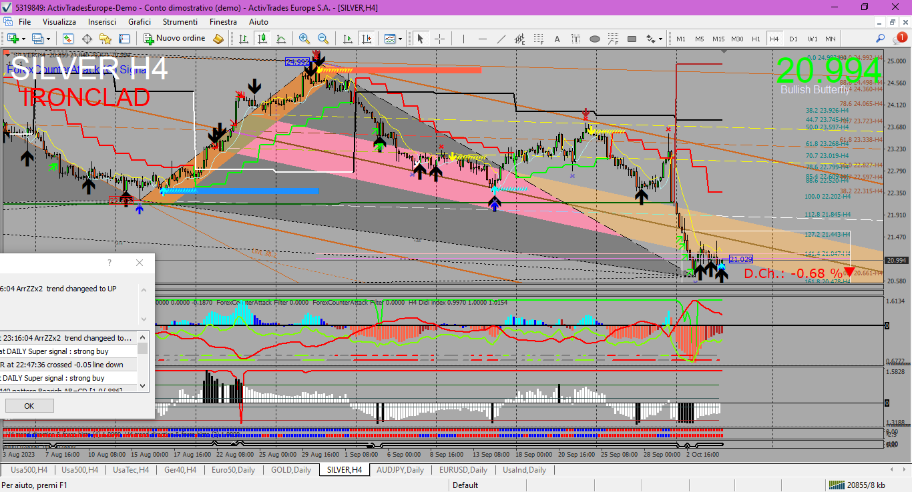The width and height of the screenshot is (912, 492).
Task: Select the Equidistant Channel tool
Action: [520, 39]
